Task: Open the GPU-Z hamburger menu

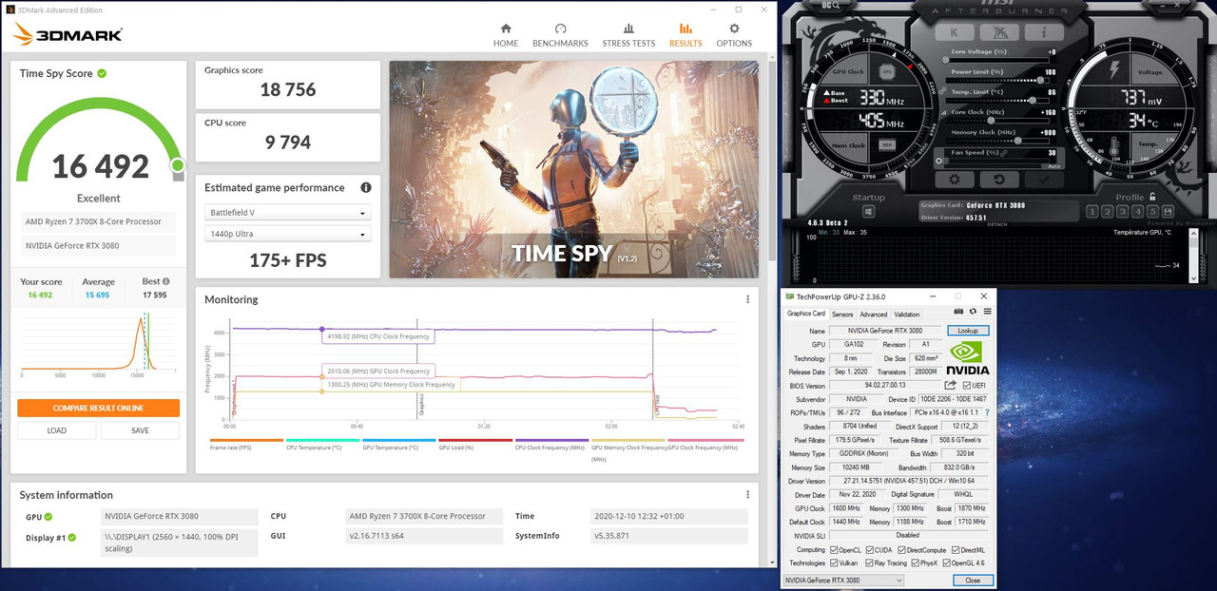Action: 987,312
